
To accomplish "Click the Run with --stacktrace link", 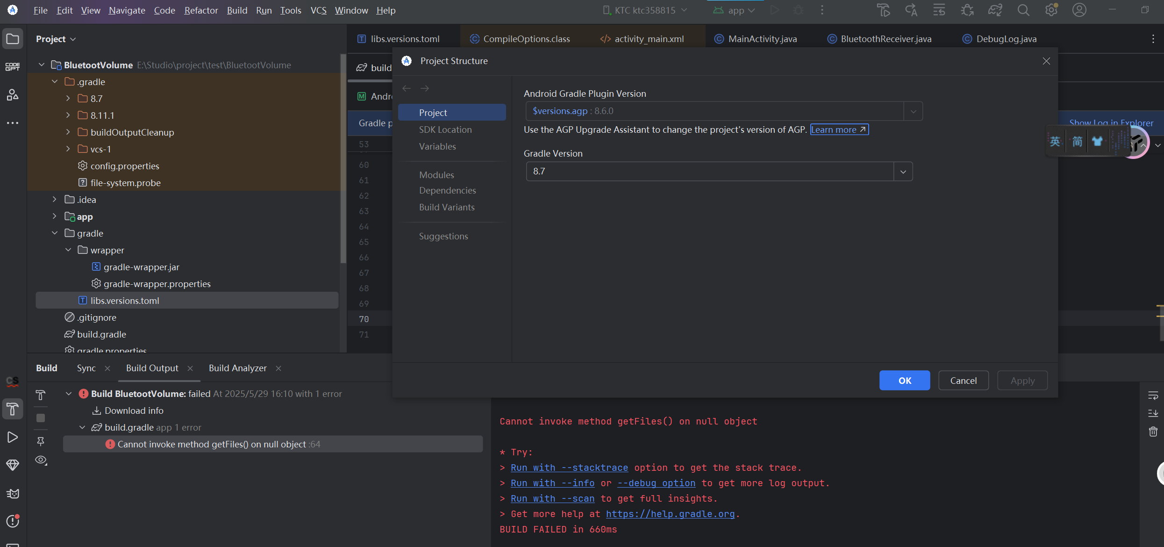I will click(569, 468).
